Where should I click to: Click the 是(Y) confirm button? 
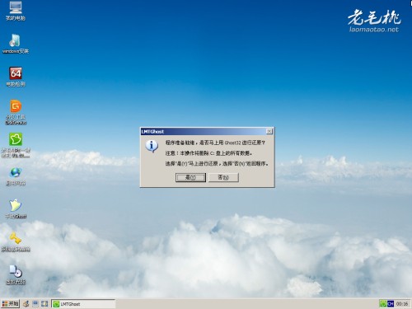(190, 177)
